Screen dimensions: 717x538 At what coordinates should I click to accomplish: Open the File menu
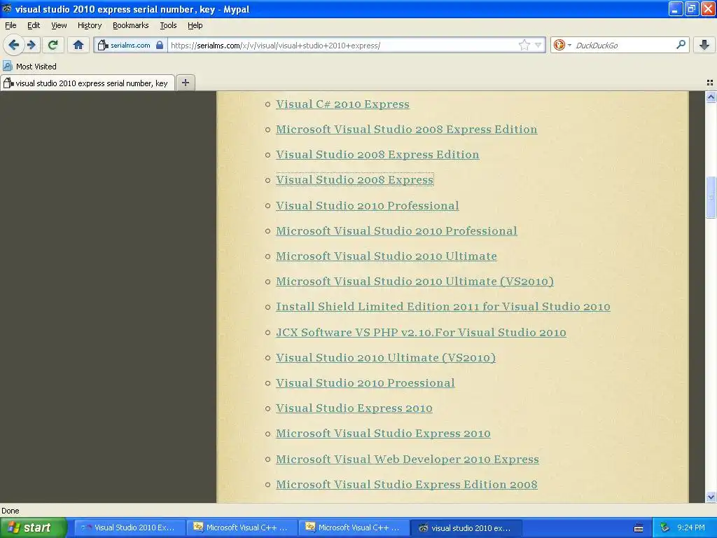[x=11, y=25]
